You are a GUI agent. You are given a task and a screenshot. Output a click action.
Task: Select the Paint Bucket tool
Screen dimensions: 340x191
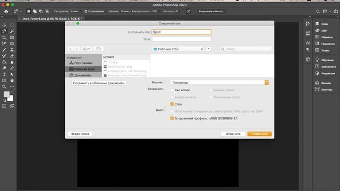[x=4, y=62]
